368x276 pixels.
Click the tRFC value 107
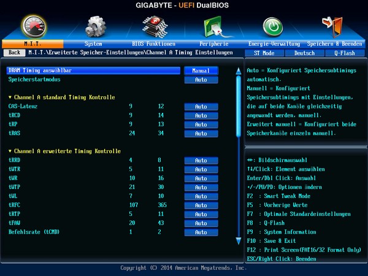pyautogui.click(x=134, y=205)
